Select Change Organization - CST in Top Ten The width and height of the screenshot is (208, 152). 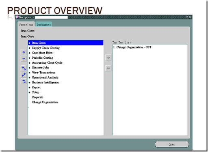132,47
